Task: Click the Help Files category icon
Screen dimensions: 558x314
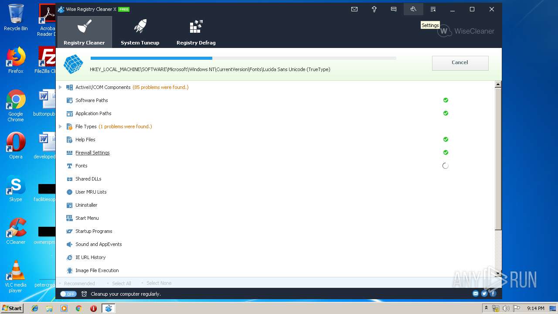Action: (69, 140)
